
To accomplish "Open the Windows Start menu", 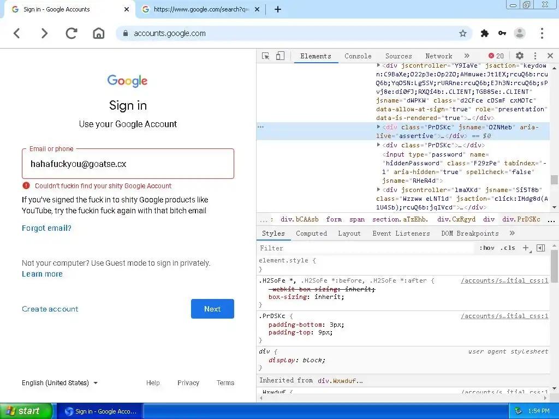I will 27,411.
